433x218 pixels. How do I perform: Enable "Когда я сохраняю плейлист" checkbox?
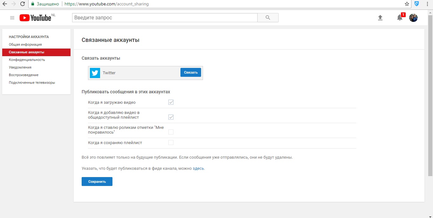171,142
